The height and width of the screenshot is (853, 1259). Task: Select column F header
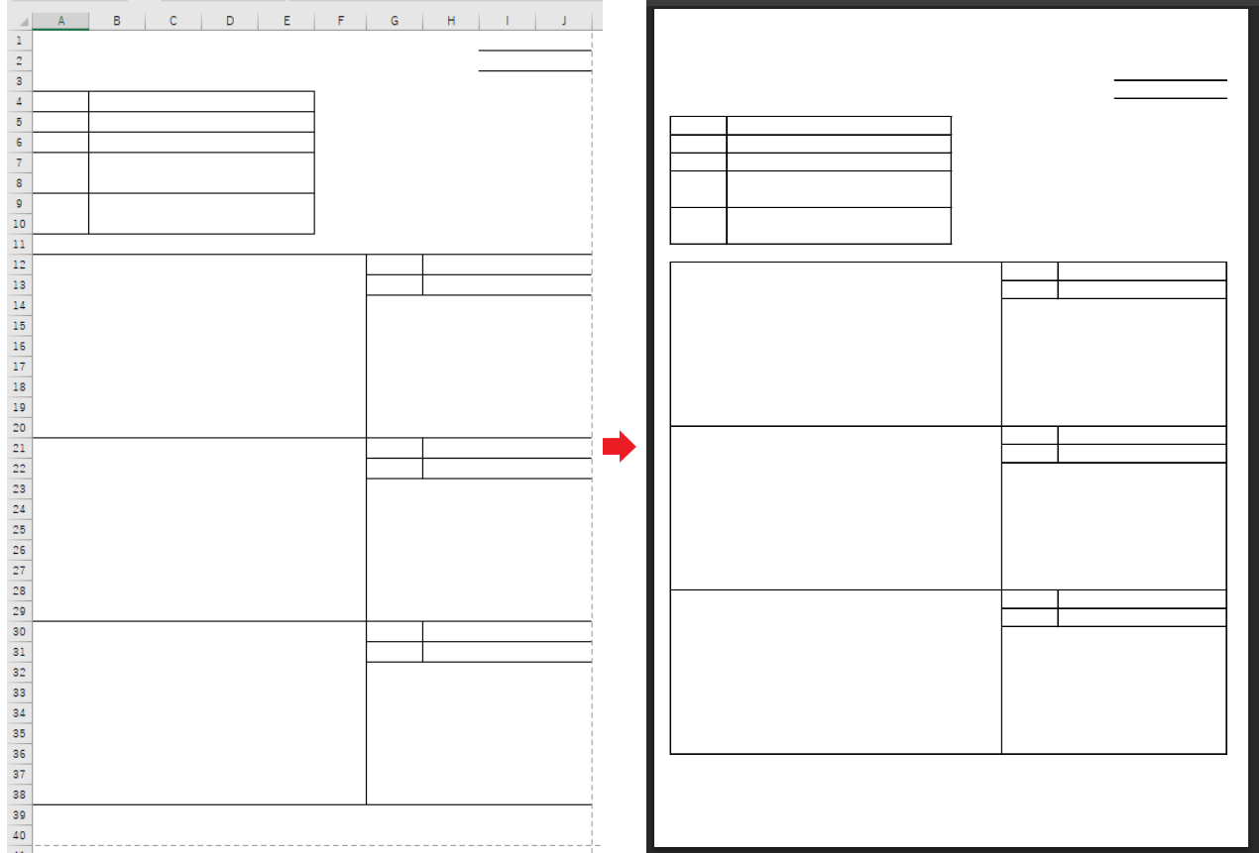(x=340, y=21)
